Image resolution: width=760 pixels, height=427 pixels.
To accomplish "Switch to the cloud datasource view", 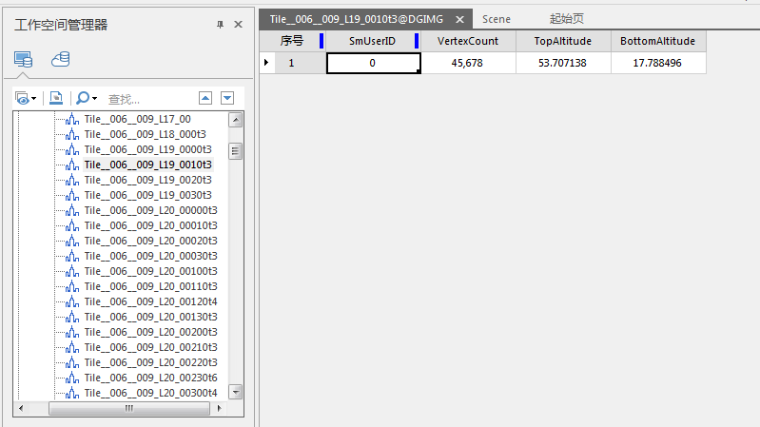I will point(61,59).
